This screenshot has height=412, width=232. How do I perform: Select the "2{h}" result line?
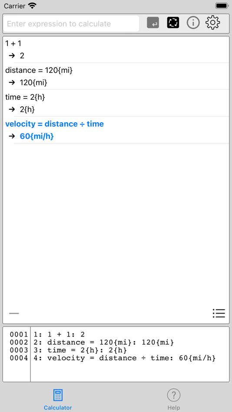point(27,109)
